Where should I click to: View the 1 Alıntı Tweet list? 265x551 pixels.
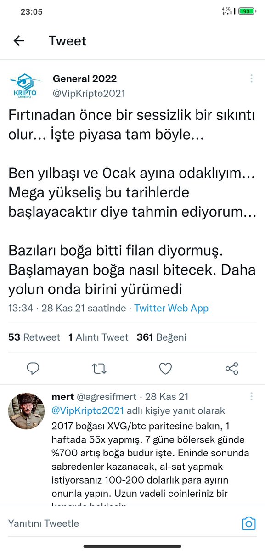tap(98, 337)
